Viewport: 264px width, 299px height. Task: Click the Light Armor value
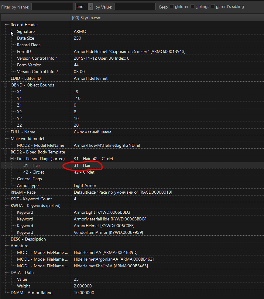coord(85,185)
